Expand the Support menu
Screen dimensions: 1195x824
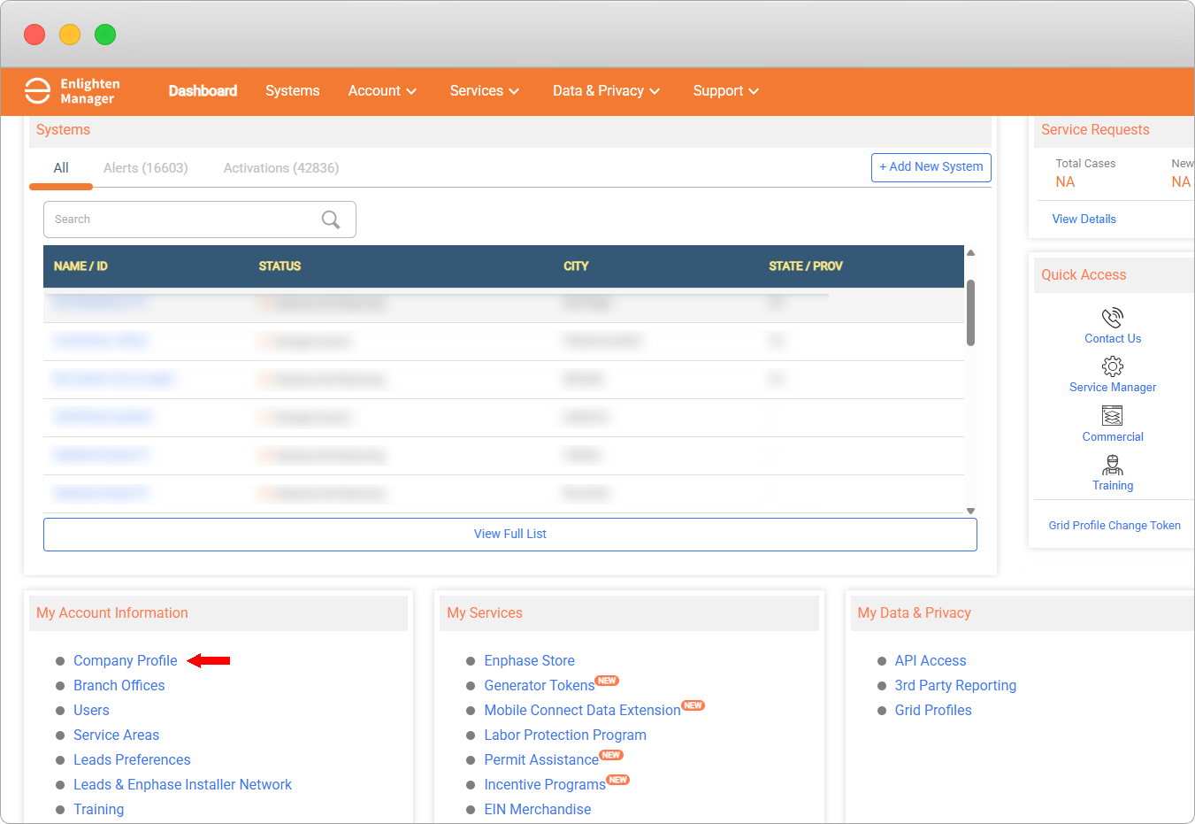click(726, 91)
